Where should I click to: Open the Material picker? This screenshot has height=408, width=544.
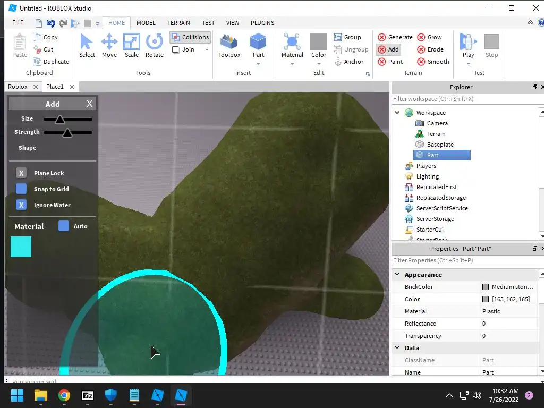point(292,46)
